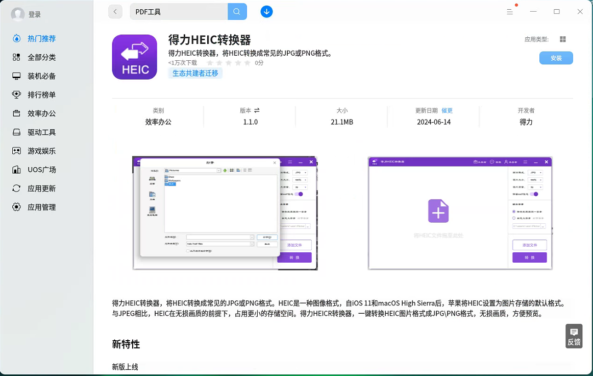This screenshot has width=593, height=376.
Task: Open the download manager arrow icon
Action: point(266,12)
